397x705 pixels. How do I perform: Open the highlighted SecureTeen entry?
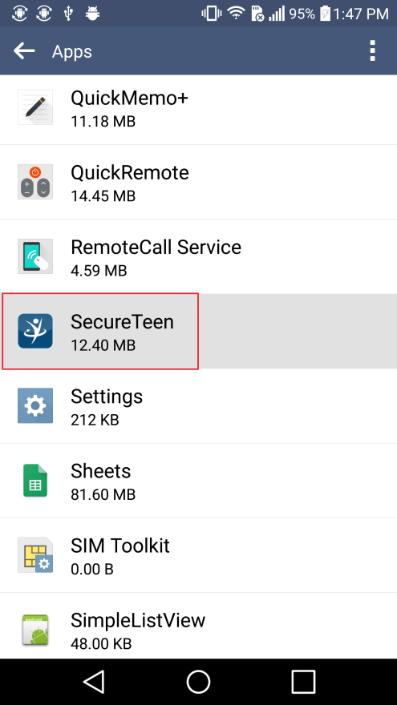tap(199, 332)
